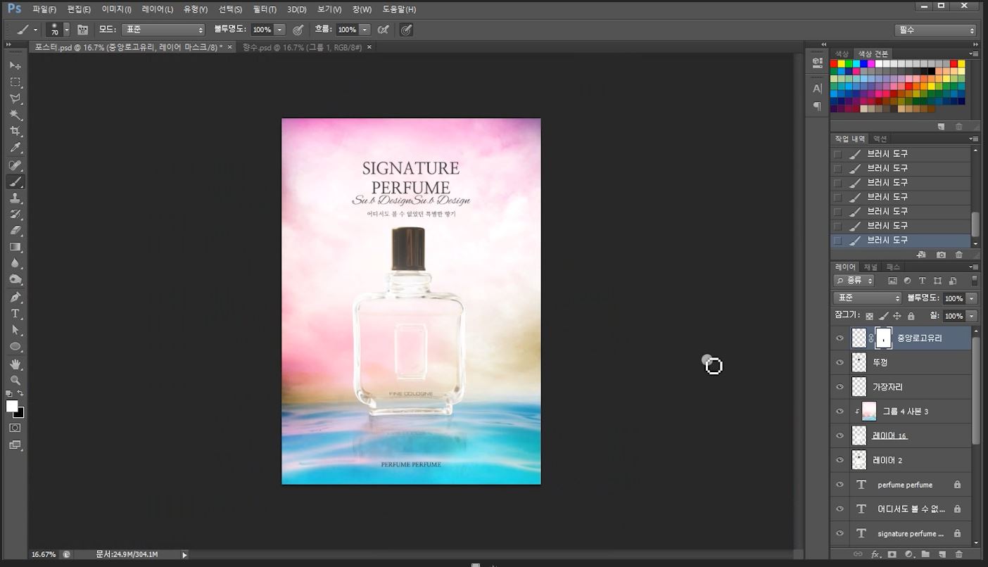Select the Horizontal Type tool
Screen dimensions: 988x567
coord(15,314)
